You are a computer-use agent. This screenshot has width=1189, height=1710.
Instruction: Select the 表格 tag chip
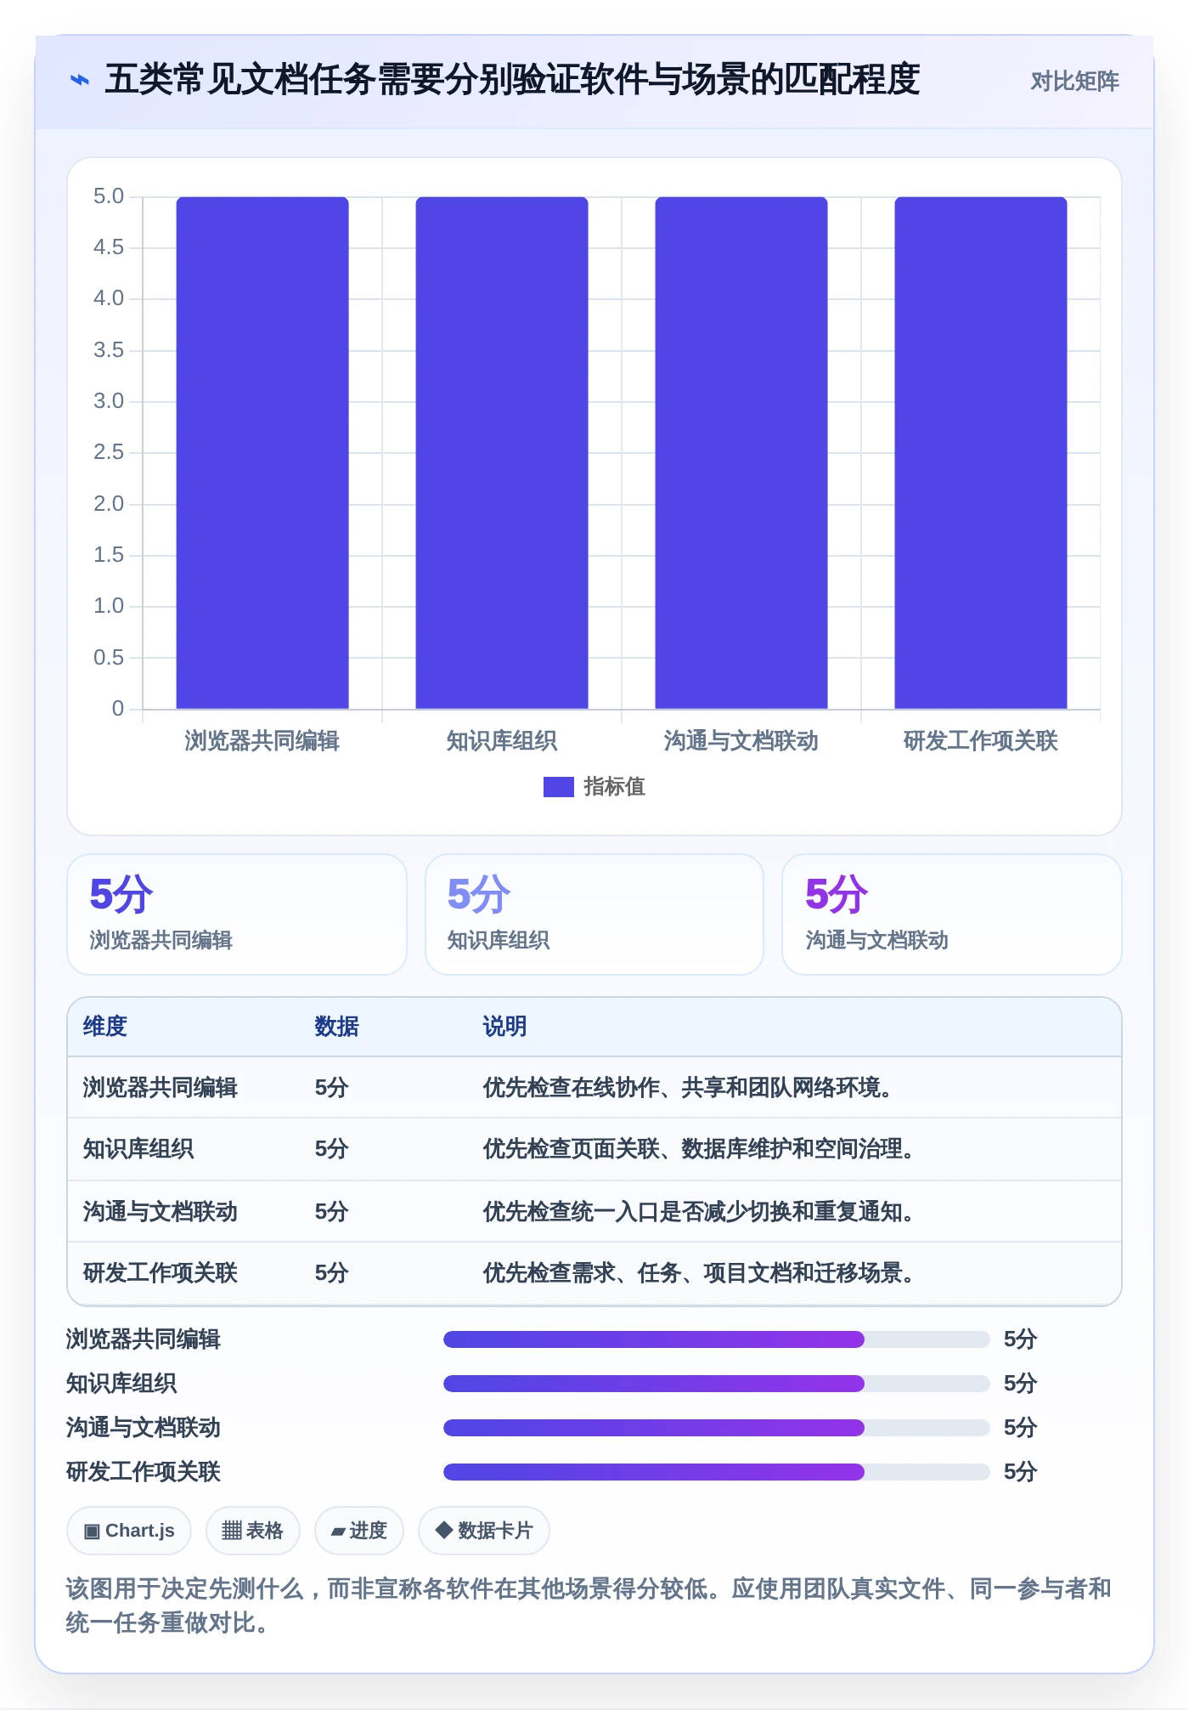253,1531
